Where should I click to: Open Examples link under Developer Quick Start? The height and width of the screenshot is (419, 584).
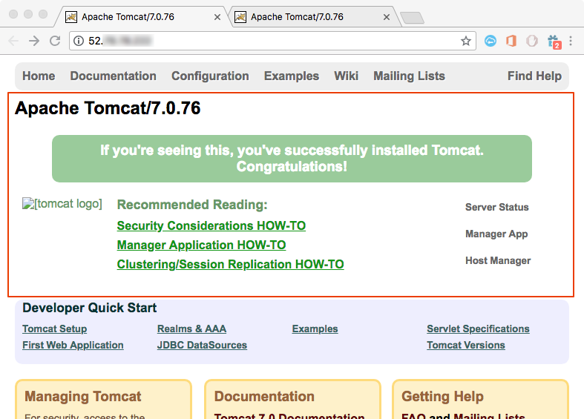pos(315,329)
